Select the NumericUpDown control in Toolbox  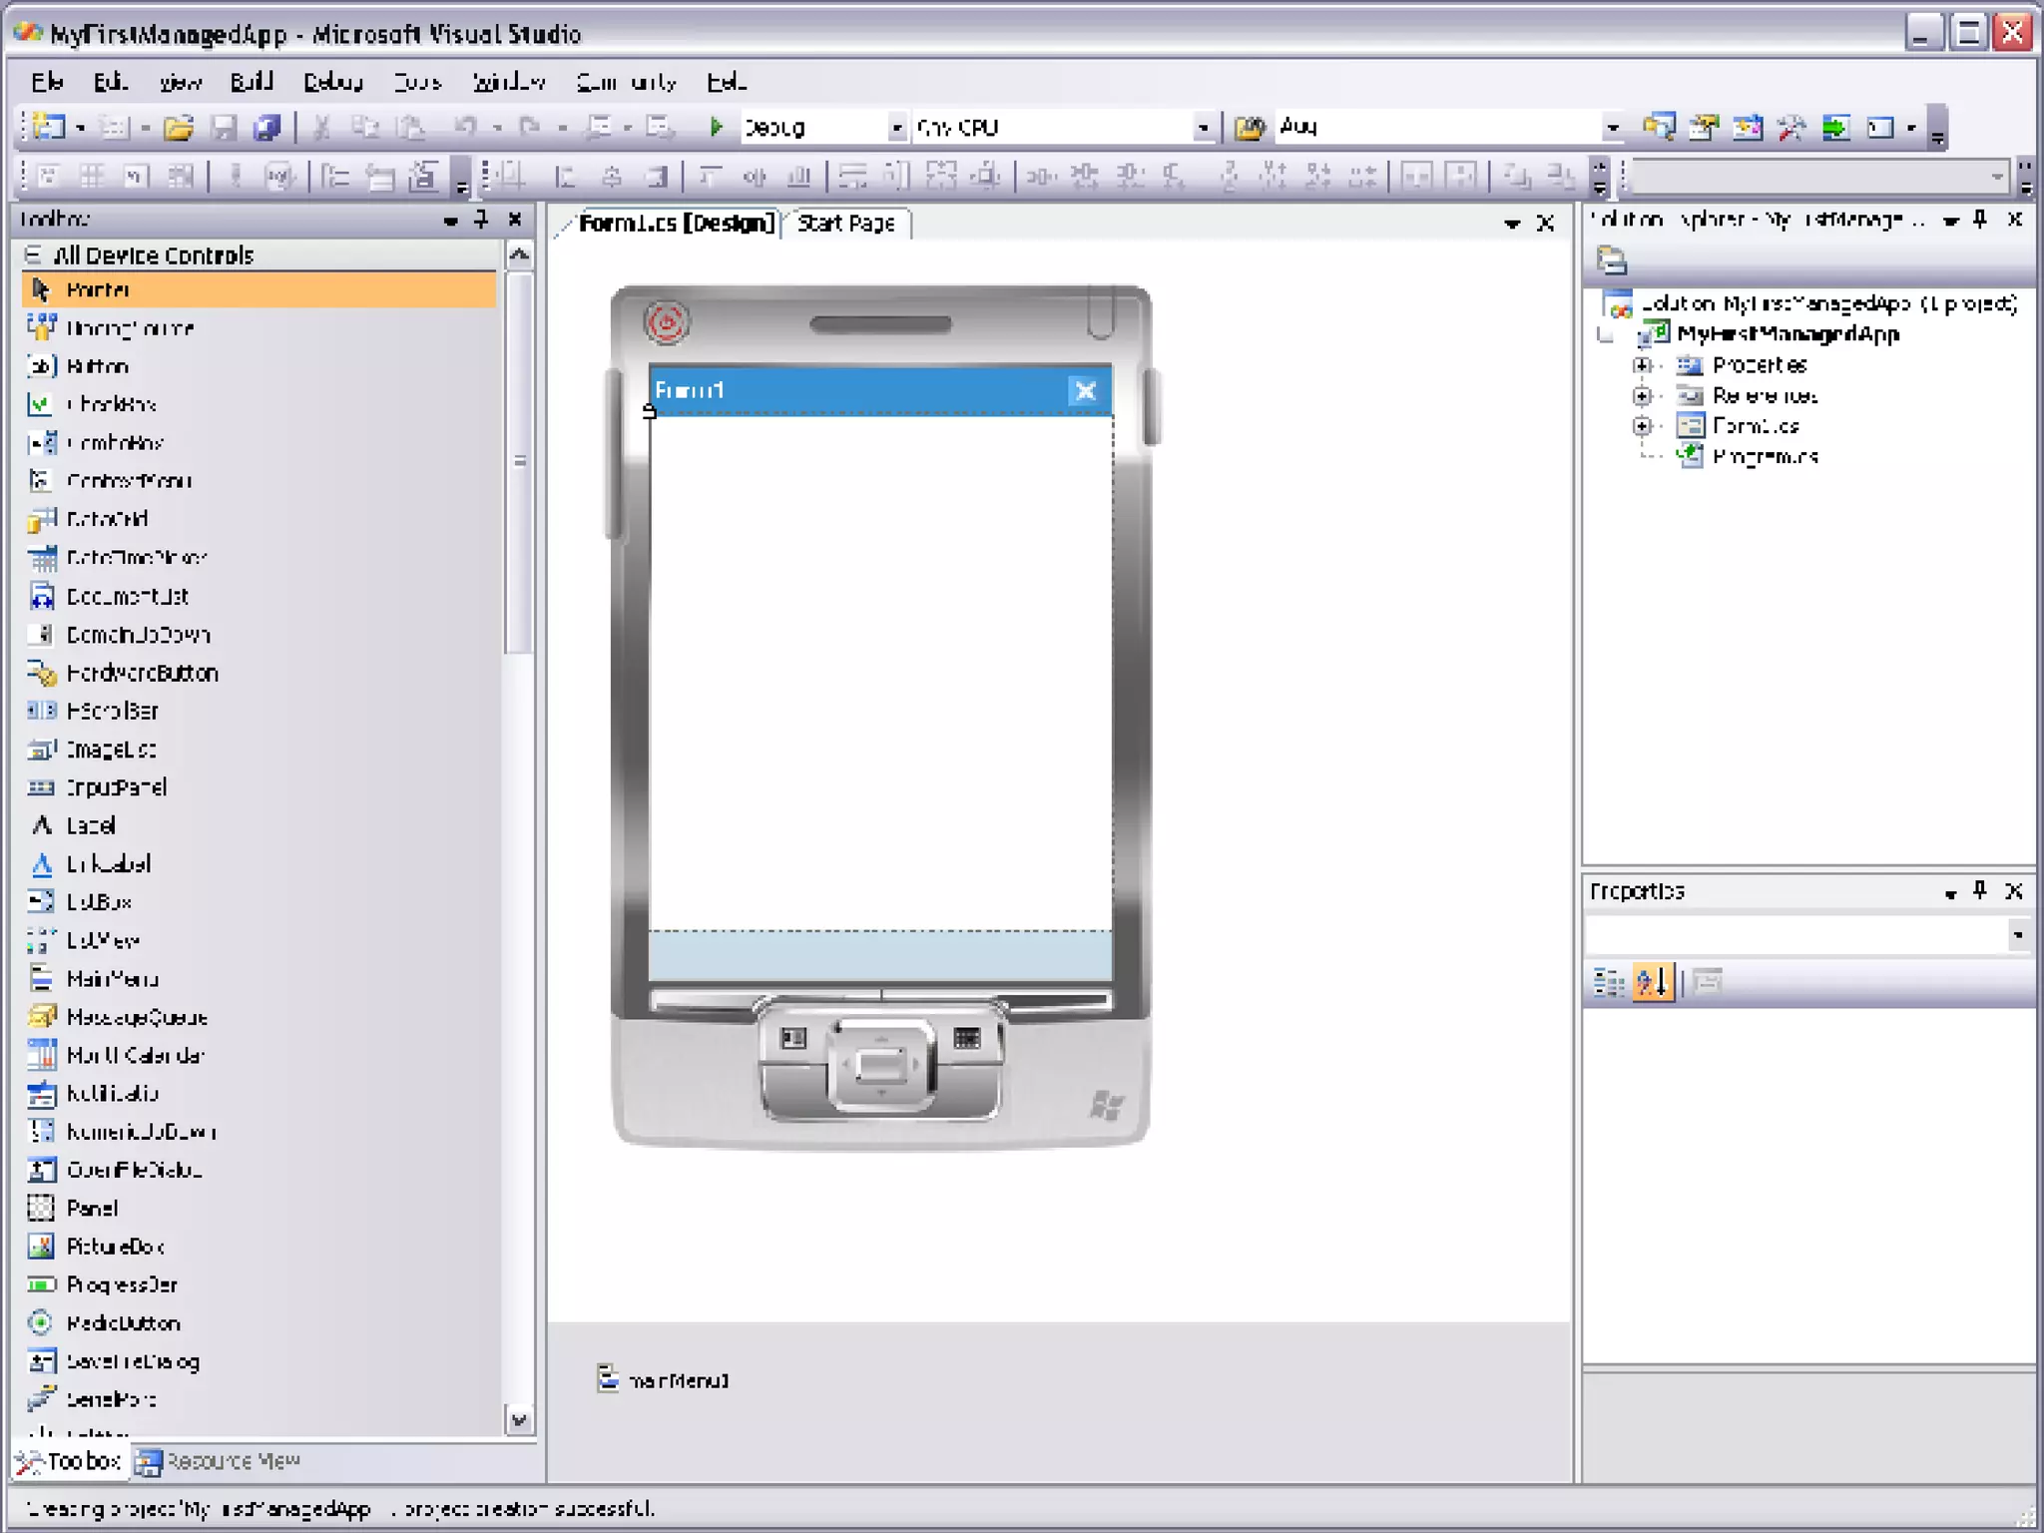click(258, 1132)
